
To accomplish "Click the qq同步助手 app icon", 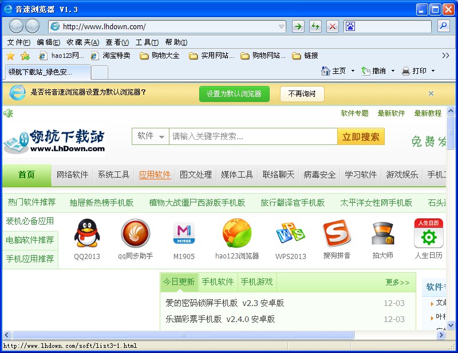I will tap(136, 233).
